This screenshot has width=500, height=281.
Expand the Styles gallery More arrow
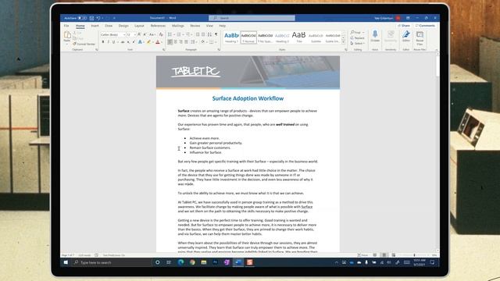tap(344, 41)
